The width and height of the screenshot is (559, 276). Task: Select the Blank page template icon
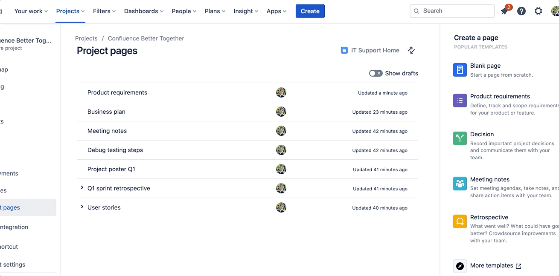[460, 70]
